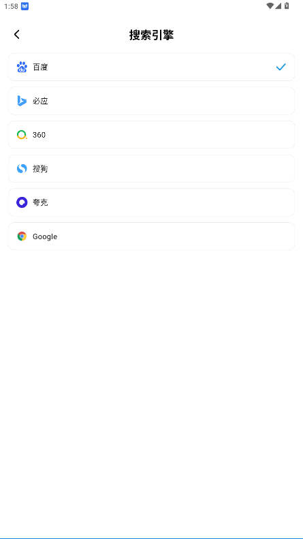Select 360 as search engine
303x539 pixels.
(x=151, y=135)
